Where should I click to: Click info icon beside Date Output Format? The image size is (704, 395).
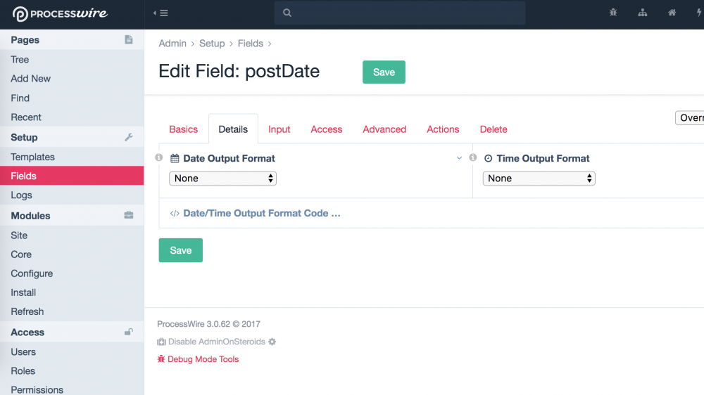pyautogui.click(x=159, y=157)
